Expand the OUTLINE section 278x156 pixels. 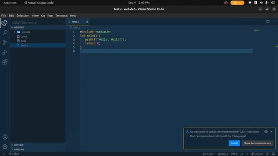[19, 145]
